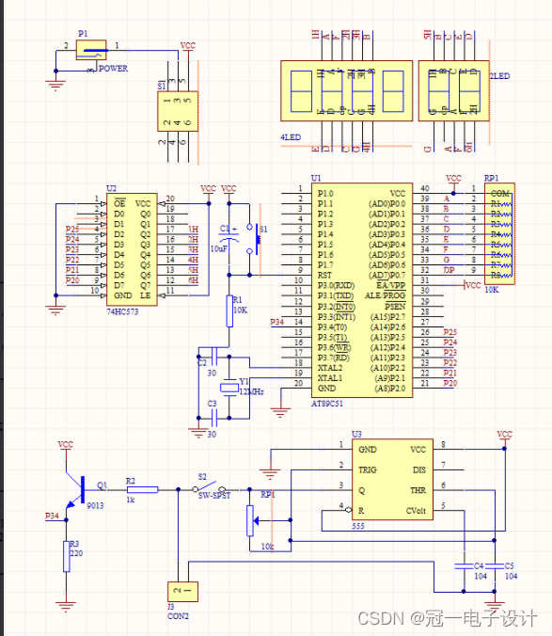Viewport: 552px width, 636px height.
Task: Click the R3 220 resistor symbol
Action: (x=67, y=556)
